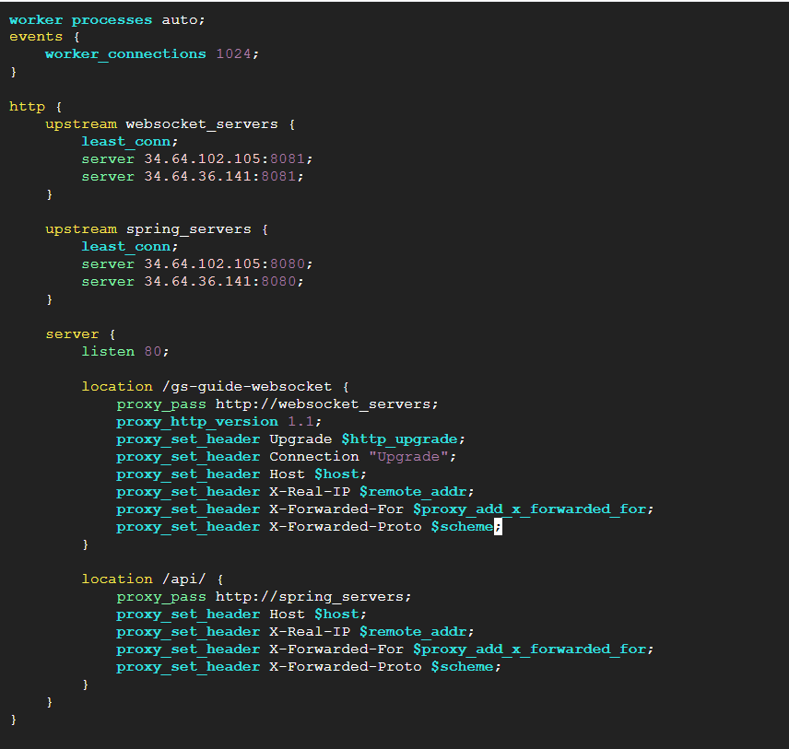
Task: Click '$proxy_add_x_forwarded_for' in the /api/ location block
Action: pos(529,650)
